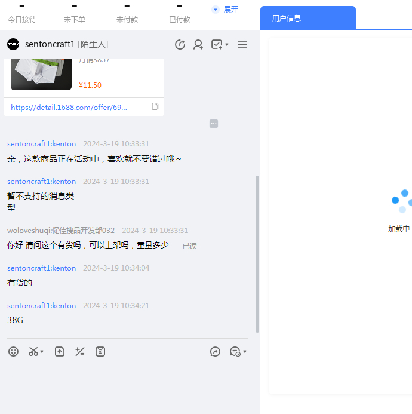Image resolution: width=412 pixels, height=414 pixels.
Task: Click the scissors screenshot icon
Action: click(x=33, y=352)
